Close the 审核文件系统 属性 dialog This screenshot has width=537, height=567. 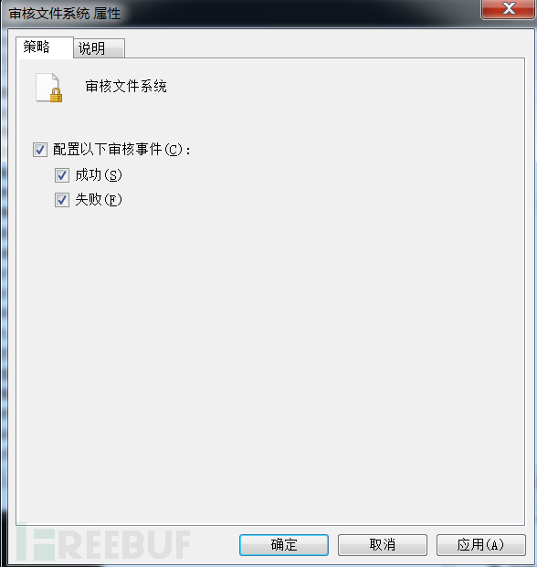[508, 9]
